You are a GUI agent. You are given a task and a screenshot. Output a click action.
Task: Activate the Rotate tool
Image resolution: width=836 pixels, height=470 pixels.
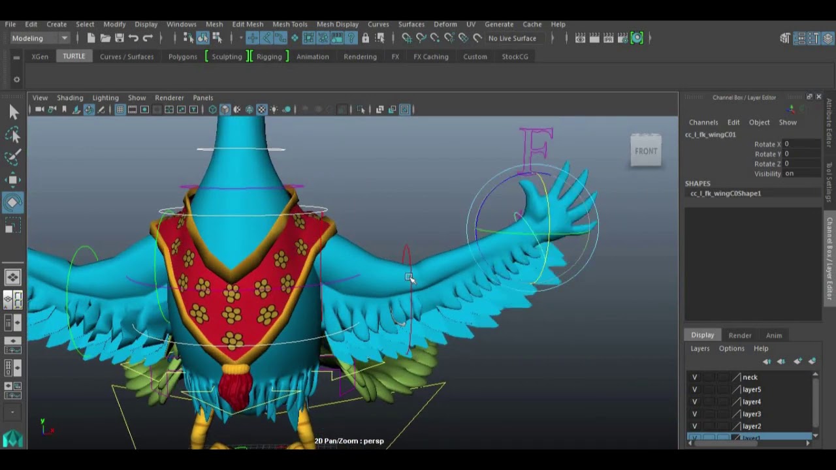click(13, 202)
